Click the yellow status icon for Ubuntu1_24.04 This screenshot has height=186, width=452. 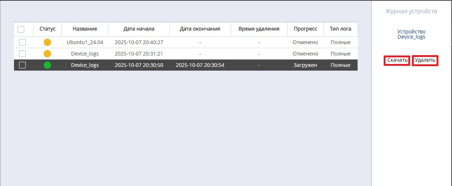[x=47, y=42]
